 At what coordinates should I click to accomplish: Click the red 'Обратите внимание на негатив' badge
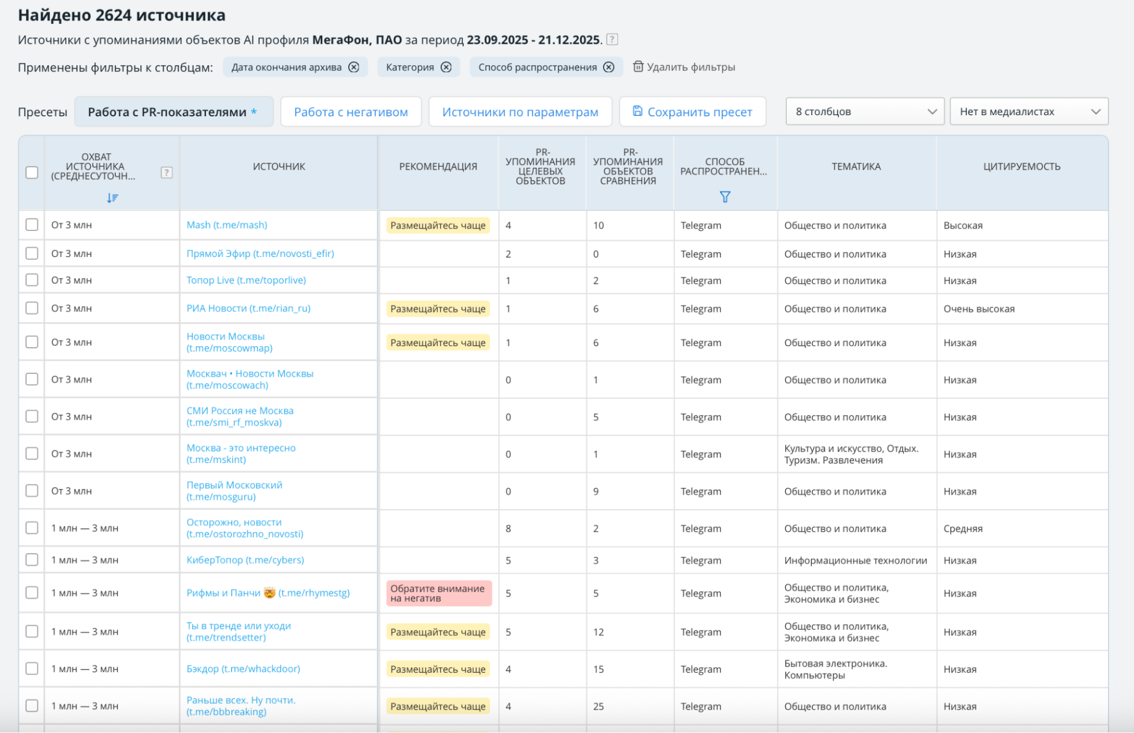pos(439,593)
